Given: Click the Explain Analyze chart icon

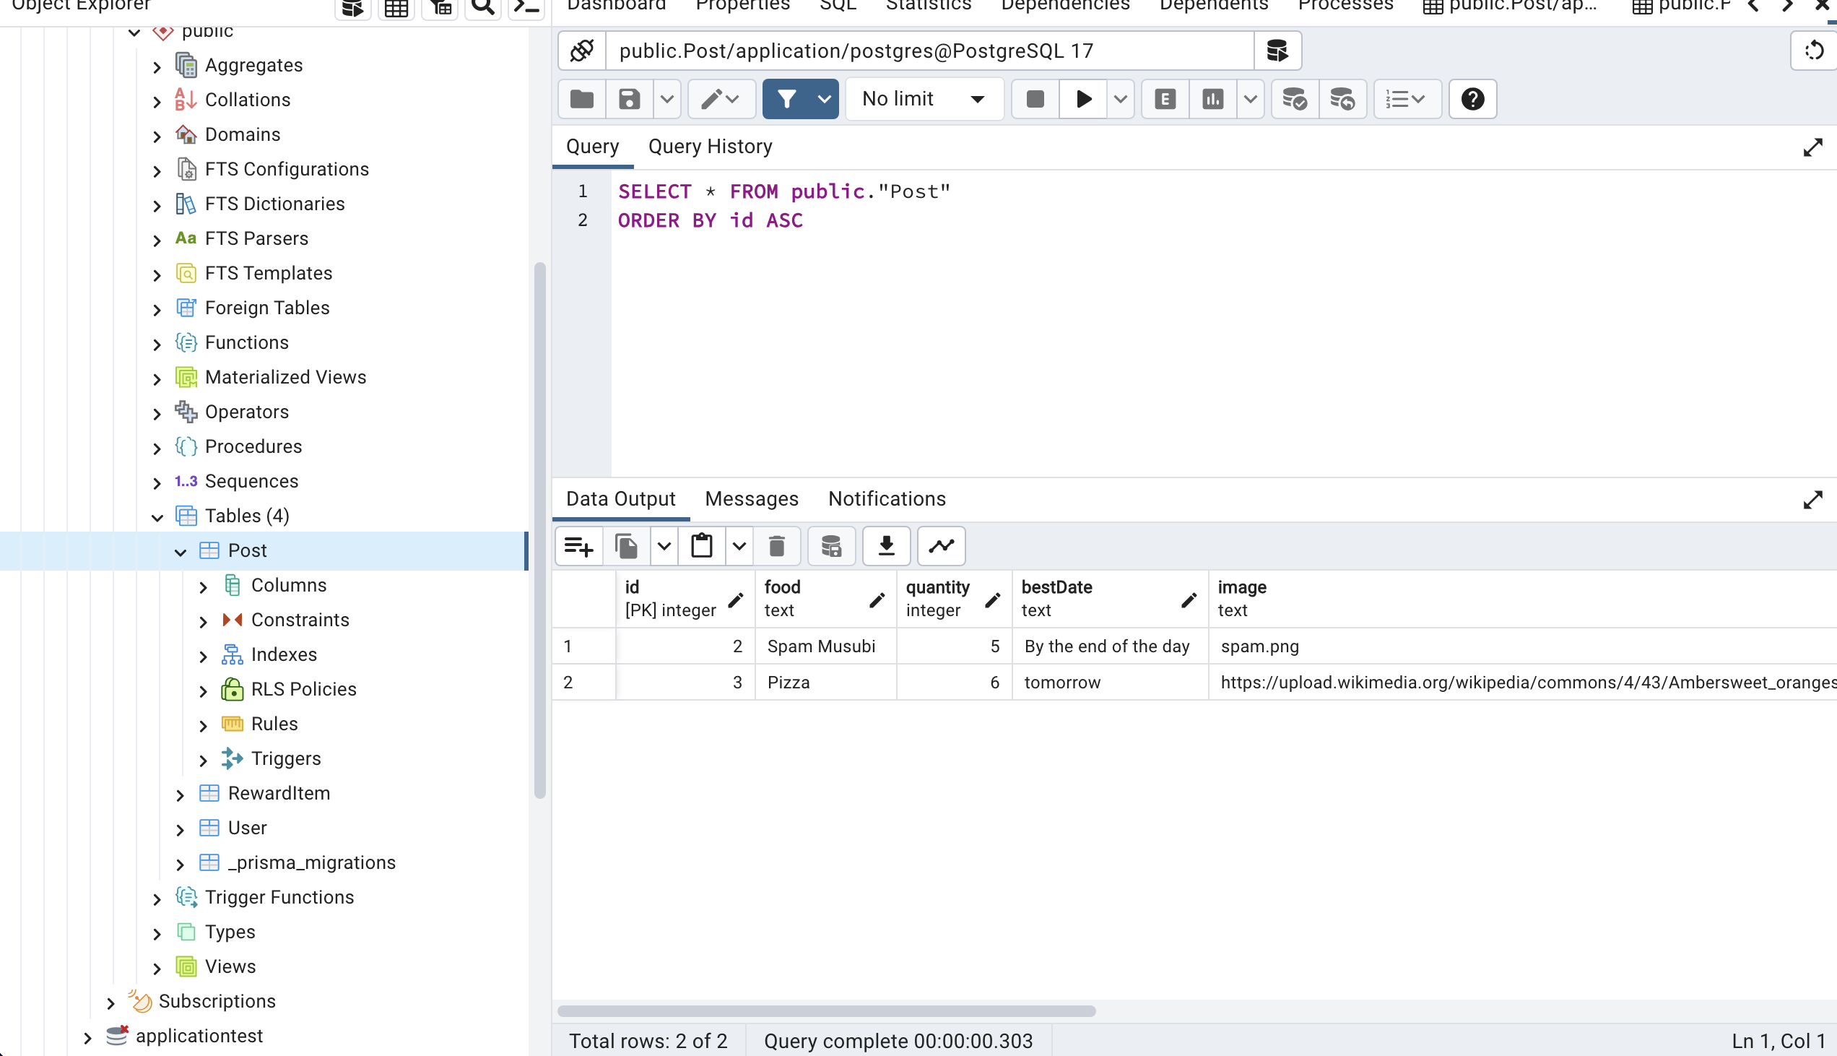Looking at the screenshot, I should [1213, 99].
